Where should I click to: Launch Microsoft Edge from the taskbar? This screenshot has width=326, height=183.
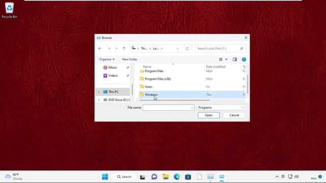(x=177, y=177)
